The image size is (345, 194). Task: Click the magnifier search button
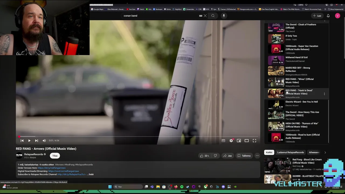tap(213, 16)
